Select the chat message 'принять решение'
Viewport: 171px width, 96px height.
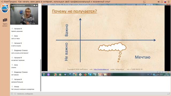click(17, 31)
